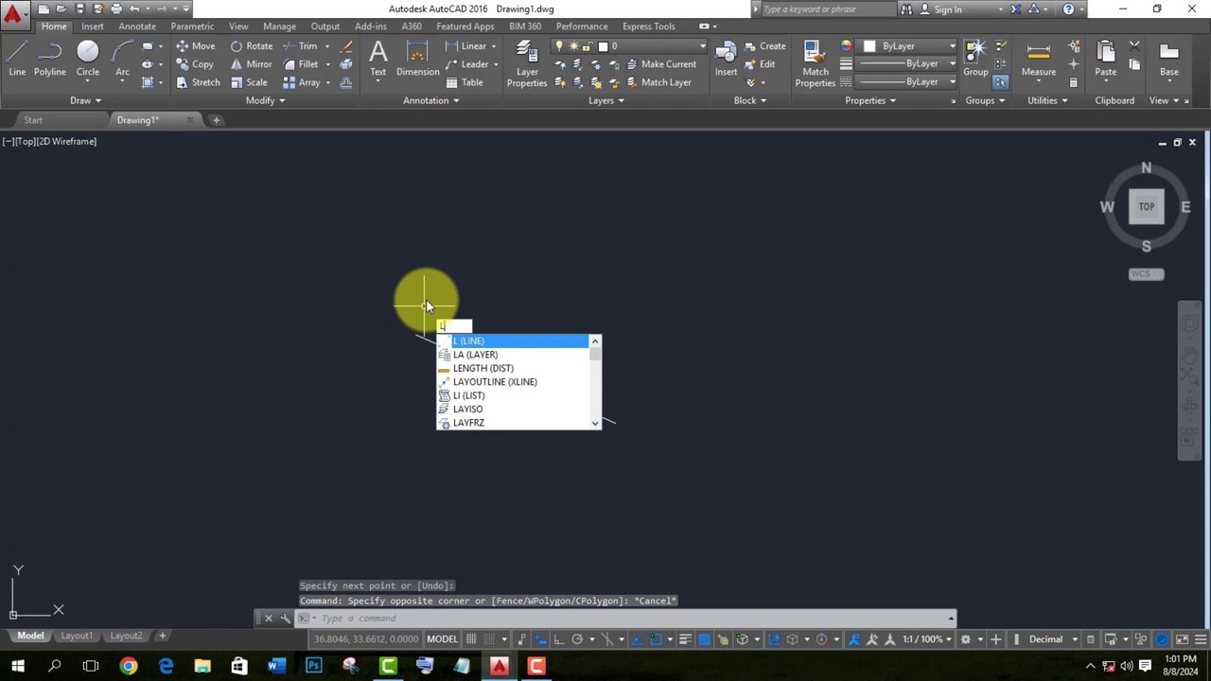Activate the Scale tool
Image resolution: width=1211 pixels, height=681 pixels.
[249, 82]
